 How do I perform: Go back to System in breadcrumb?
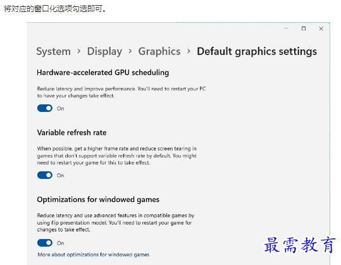tap(54, 51)
